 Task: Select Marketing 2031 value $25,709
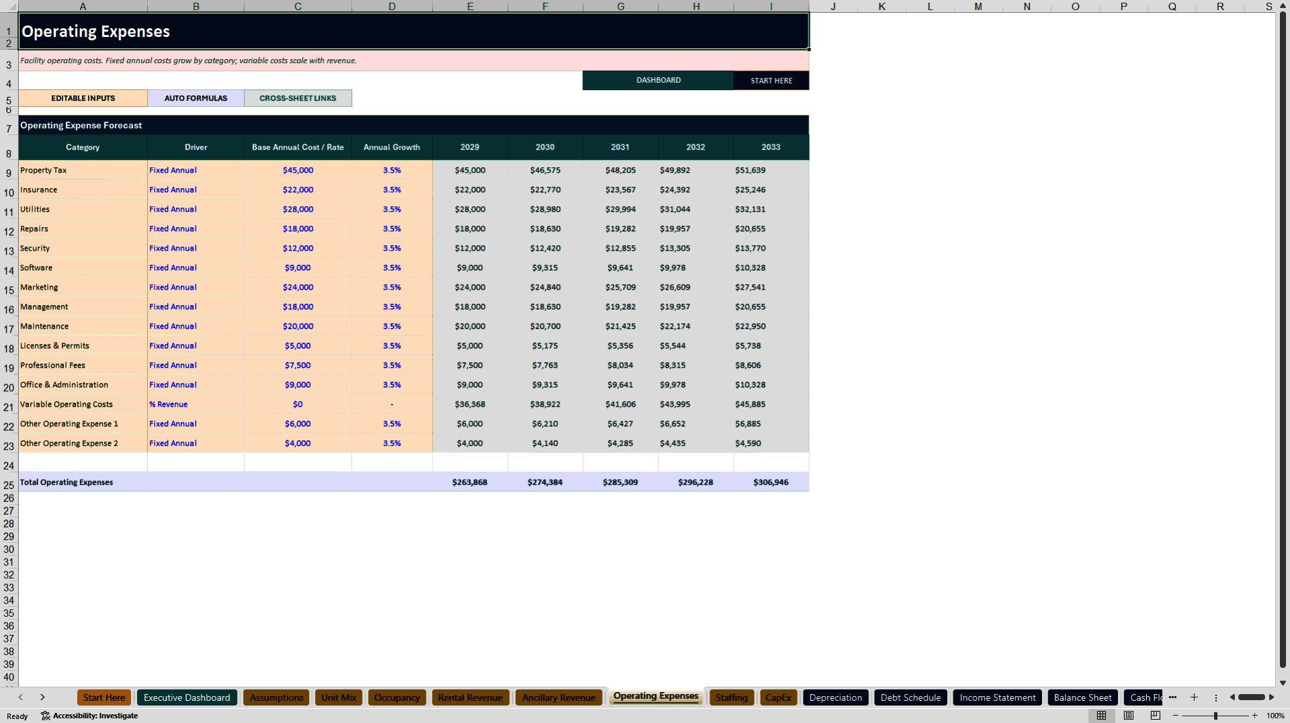click(x=620, y=287)
